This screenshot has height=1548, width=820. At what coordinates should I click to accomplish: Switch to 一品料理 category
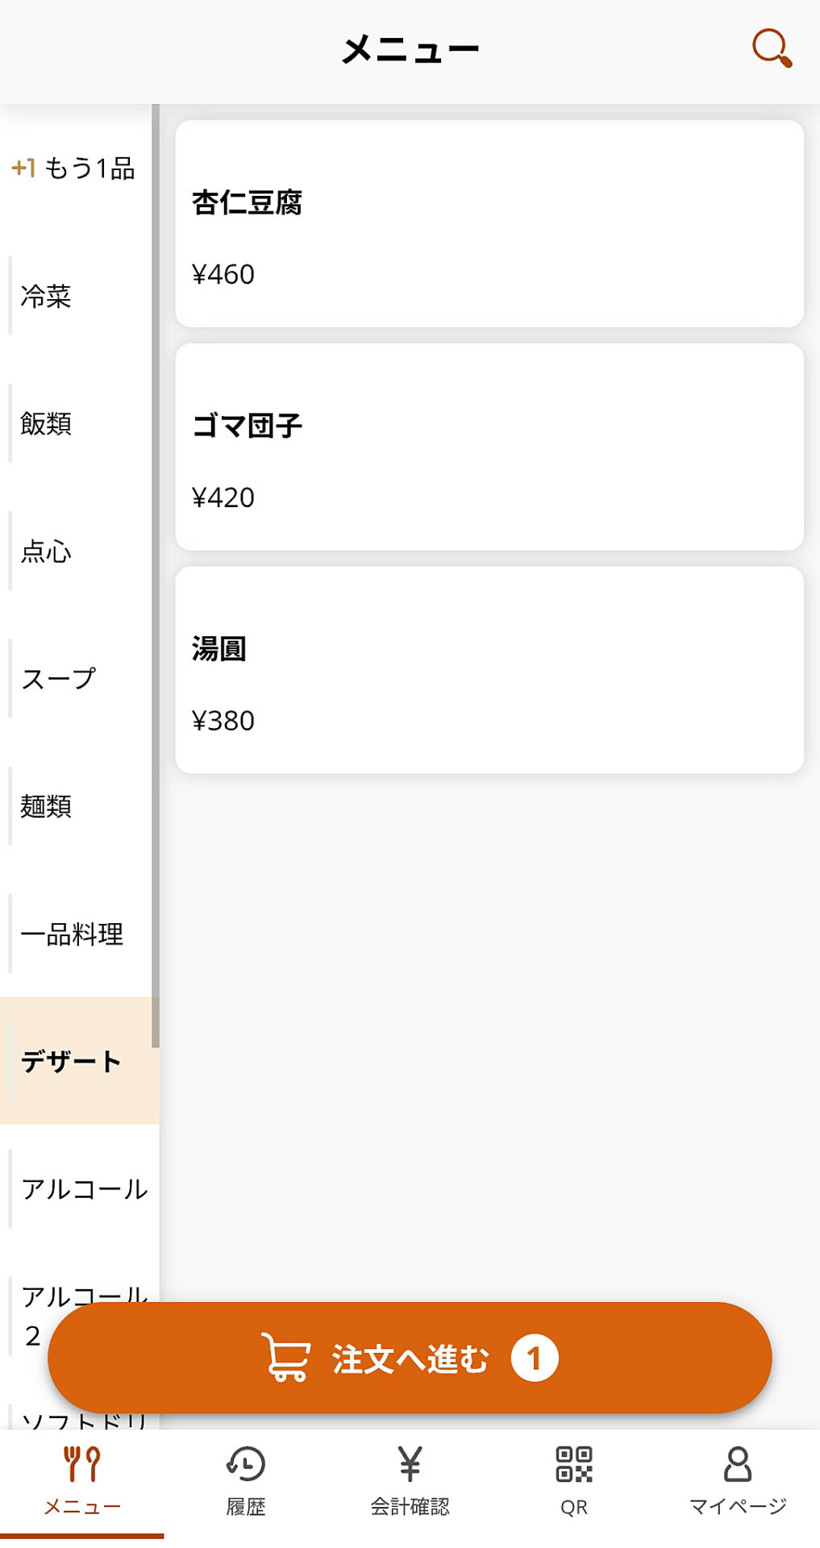pyautogui.click(x=73, y=934)
